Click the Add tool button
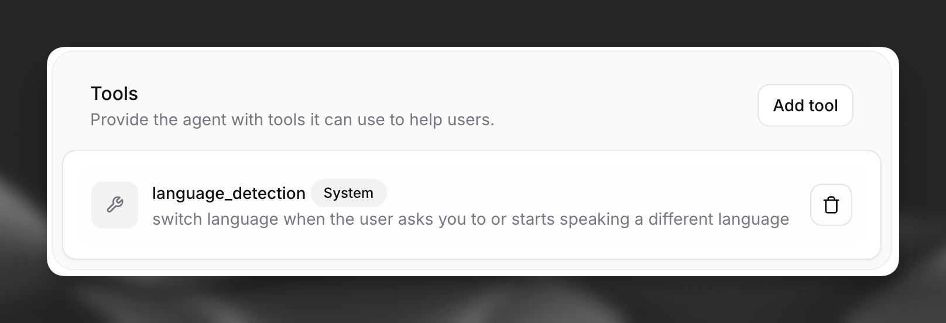Image resolution: width=946 pixels, height=323 pixels. click(x=805, y=105)
